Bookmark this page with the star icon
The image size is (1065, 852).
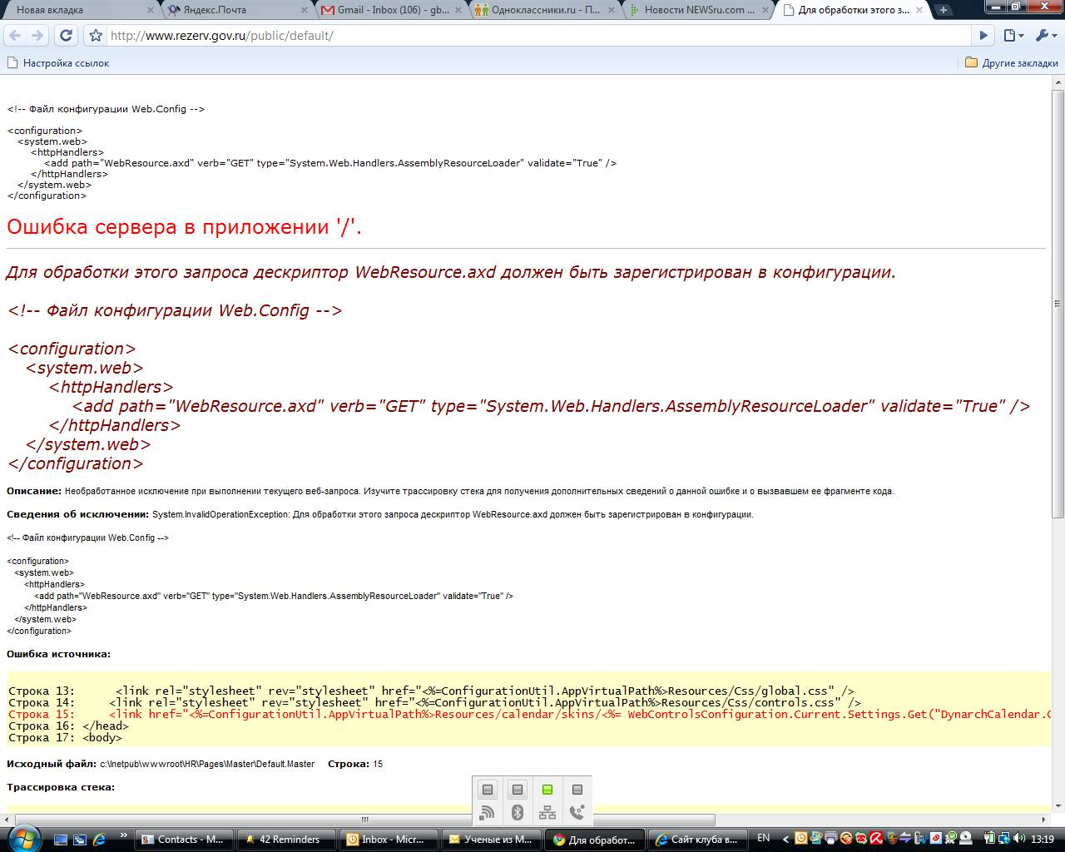tap(96, 36)
